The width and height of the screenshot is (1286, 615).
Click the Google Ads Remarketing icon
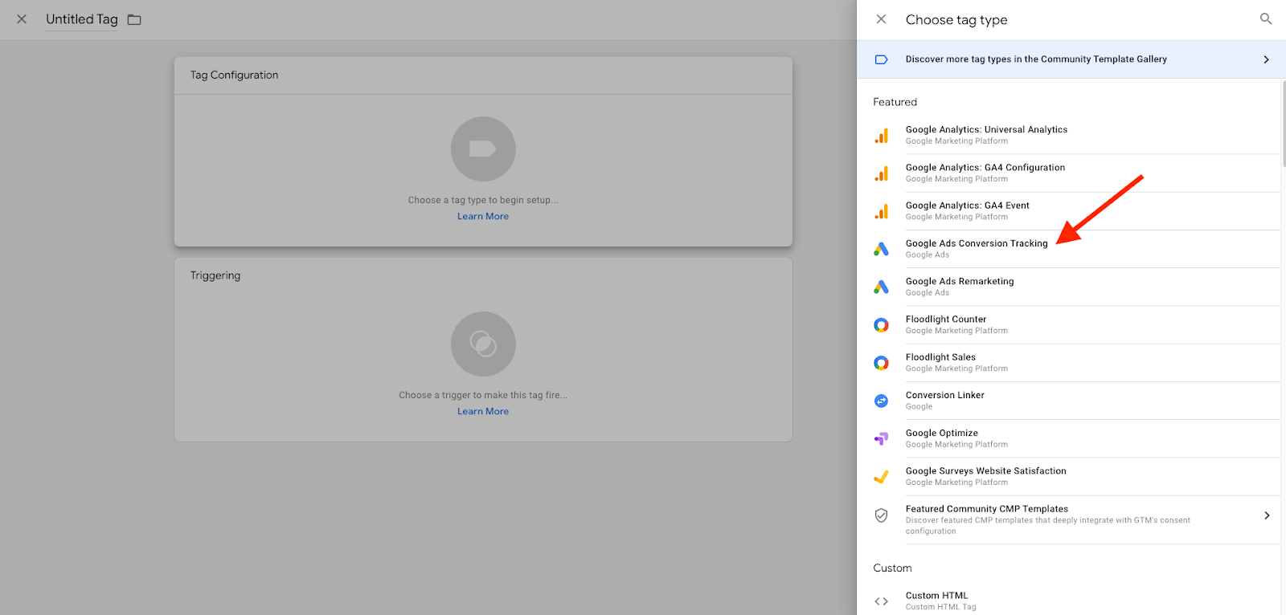click(x=881, y=287)
